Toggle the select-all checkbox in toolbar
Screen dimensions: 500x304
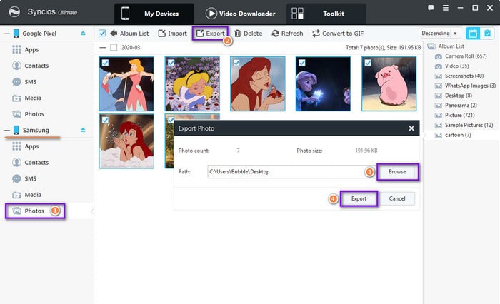click(102, 33)
